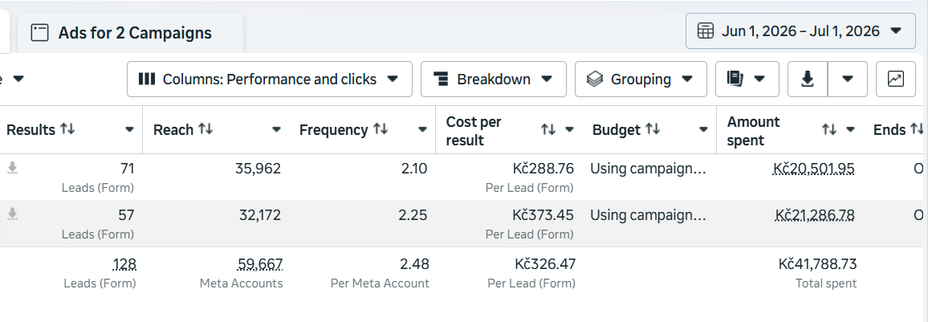
Task: Open the Budget column options arrow
Action: (x=704, y=129)
